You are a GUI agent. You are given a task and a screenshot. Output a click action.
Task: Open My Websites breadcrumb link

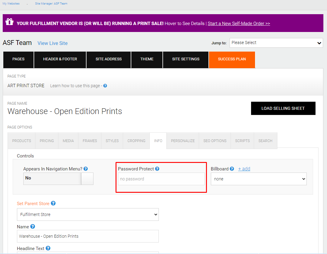(x=11, y=4)
